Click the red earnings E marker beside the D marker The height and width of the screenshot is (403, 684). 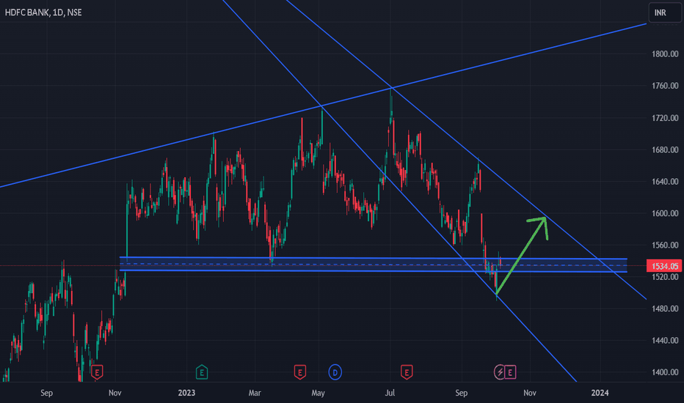point(299,372)
